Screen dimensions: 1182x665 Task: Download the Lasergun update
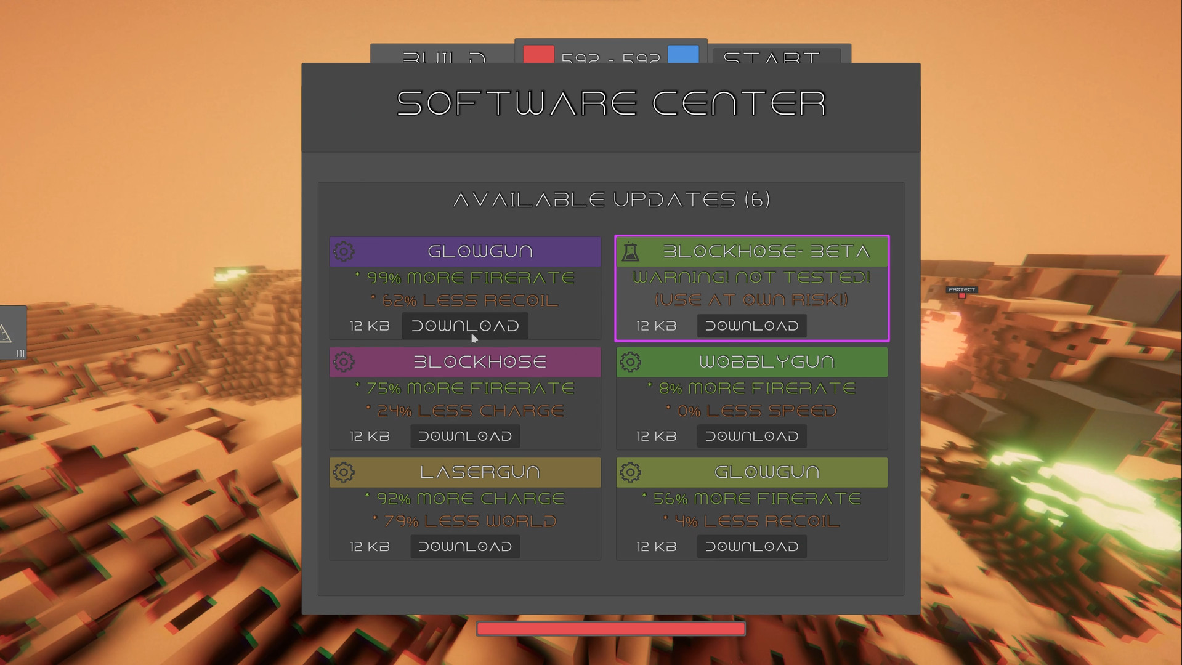[x=465, y=546]
